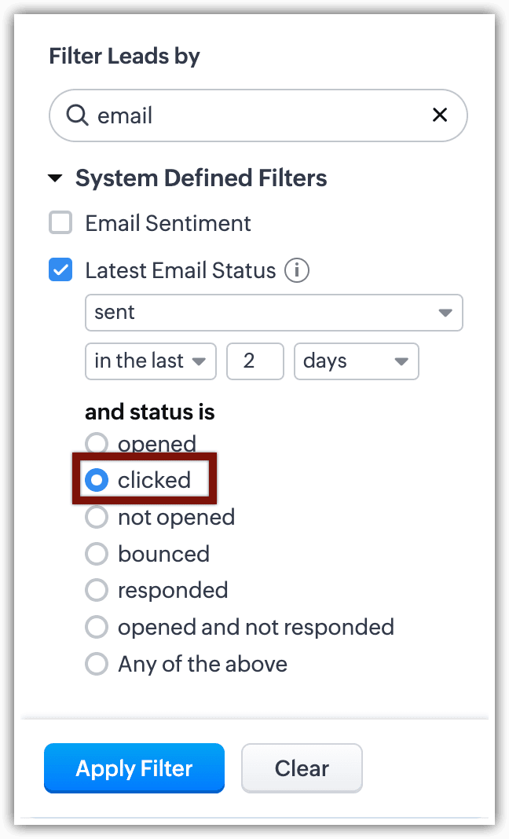This screenshot has width=509, height=839.
Task: Select the responded radio button
Action: point(97,590)
